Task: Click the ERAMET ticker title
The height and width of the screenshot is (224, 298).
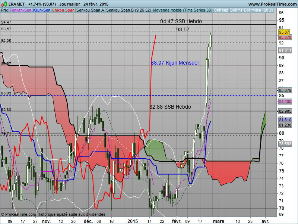Action: coord(16,4)
